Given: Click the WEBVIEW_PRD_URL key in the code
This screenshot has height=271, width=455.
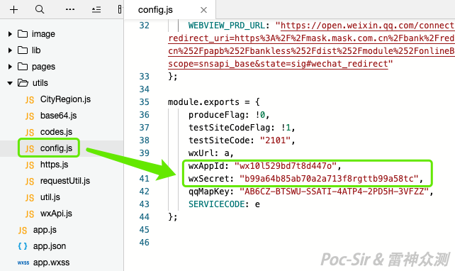Looking at the screenshot, I should point(227,26).
